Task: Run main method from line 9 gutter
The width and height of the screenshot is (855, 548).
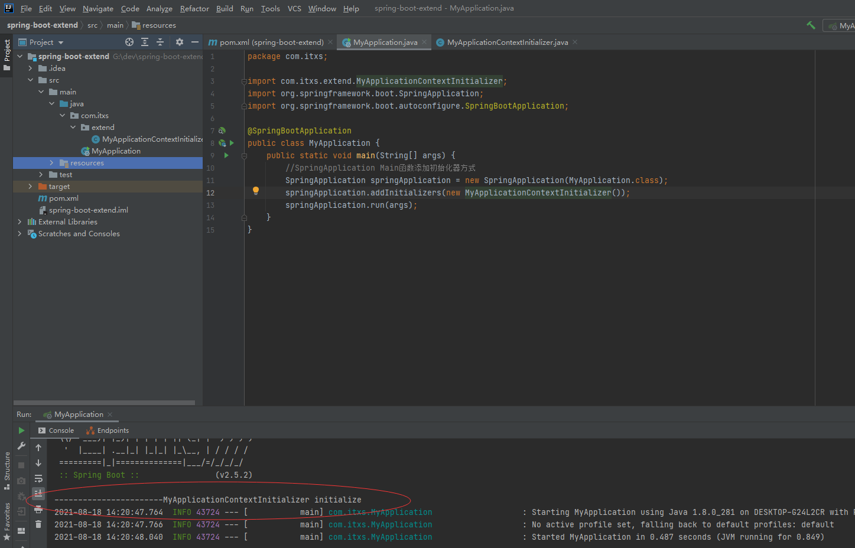Action: coord(226,155)
